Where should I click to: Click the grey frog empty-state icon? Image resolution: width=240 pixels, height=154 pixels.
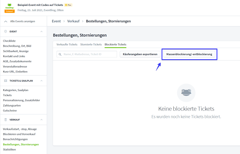click(186, 93)
